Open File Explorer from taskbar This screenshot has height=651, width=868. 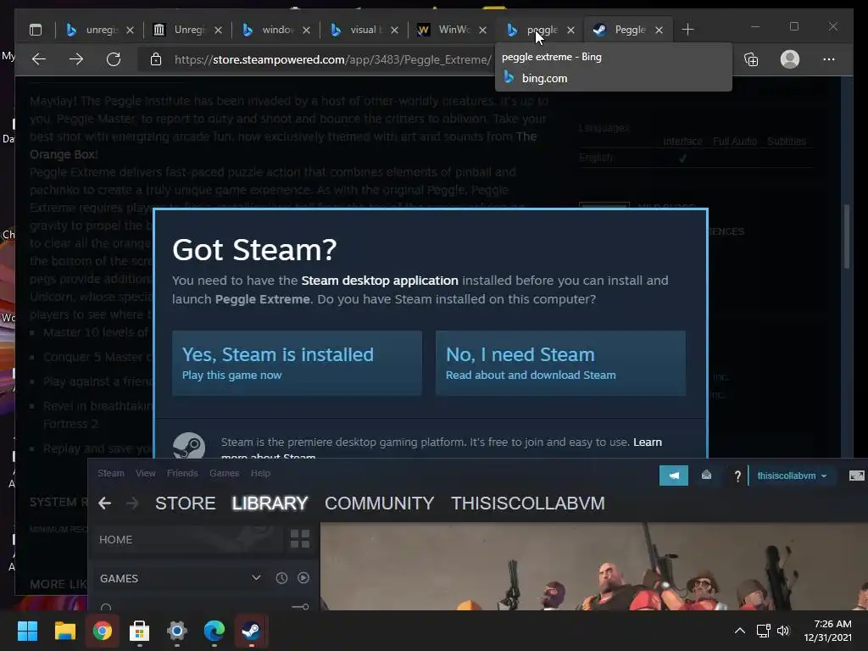(64, 631)
